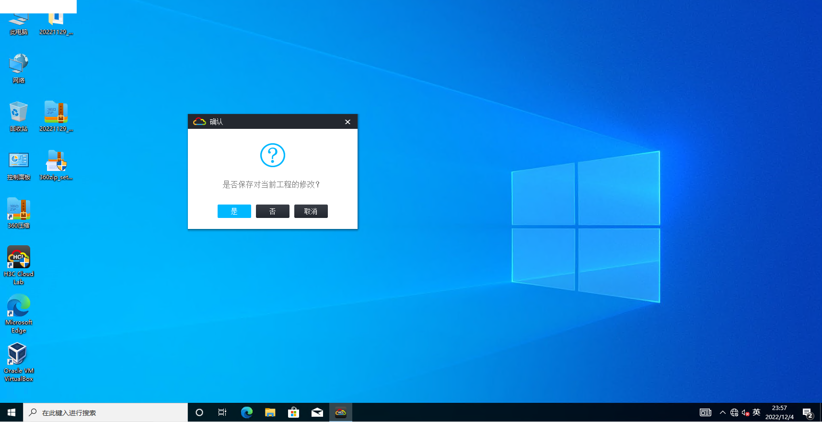Open Task View on the taskbar
Image resolution: width=822 pixels, height=422 pixels.
pyautogui.click(x=222, y=412)
